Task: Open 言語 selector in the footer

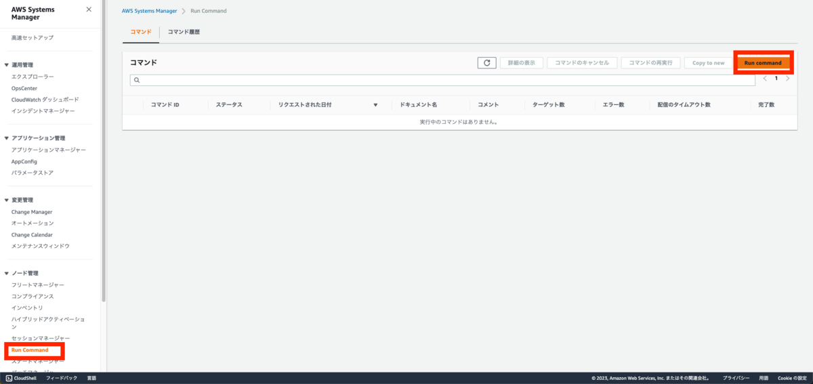Action: (x=92, y=378)
